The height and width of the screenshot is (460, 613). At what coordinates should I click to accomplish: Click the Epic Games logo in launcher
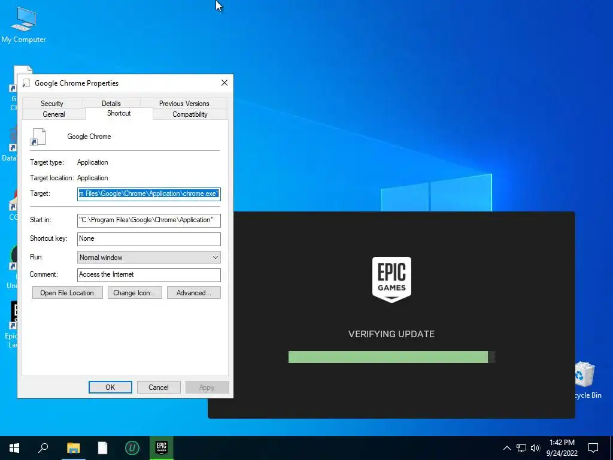392,280
